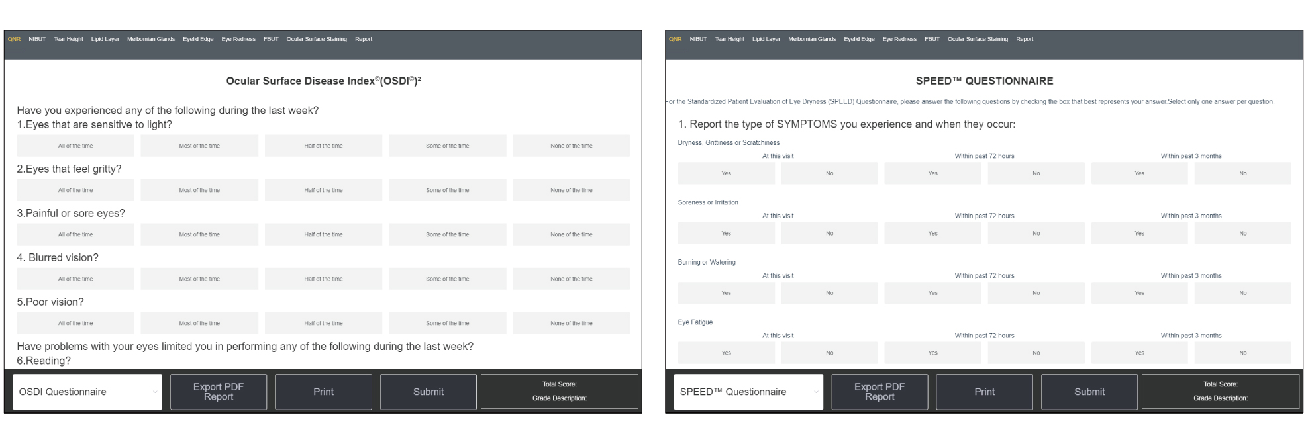Answer Yes for Eye Fatigue at this visit
The image size is (1308, 448).
tap(726, 353)
